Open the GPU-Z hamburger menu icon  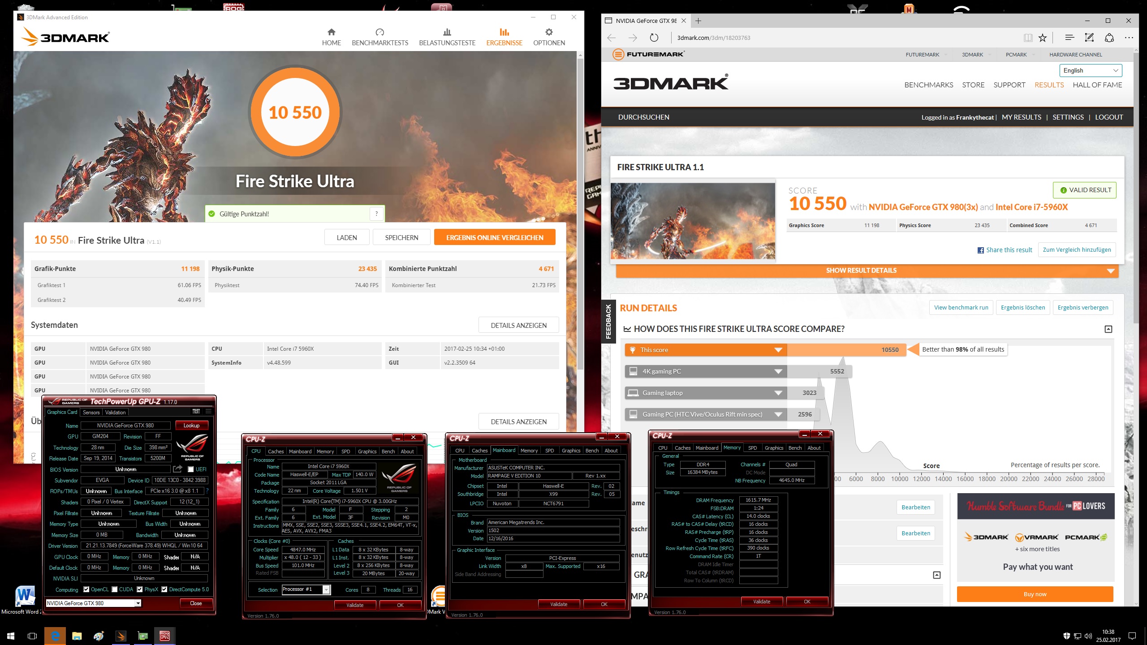click(x=208, y=411)
